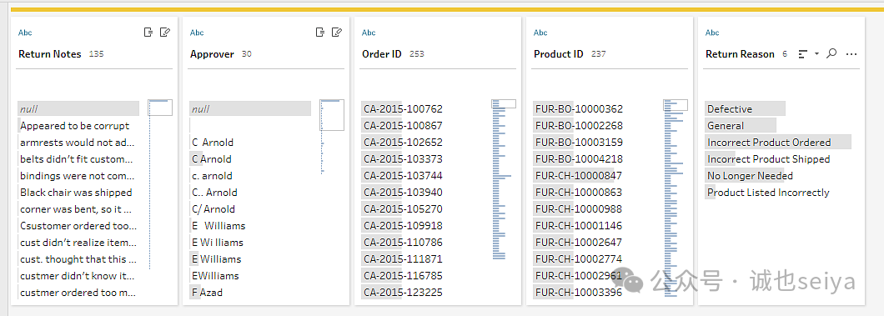Change data type of Product ID field
Screen dimensions: 884x316
(x=540, y=33)
